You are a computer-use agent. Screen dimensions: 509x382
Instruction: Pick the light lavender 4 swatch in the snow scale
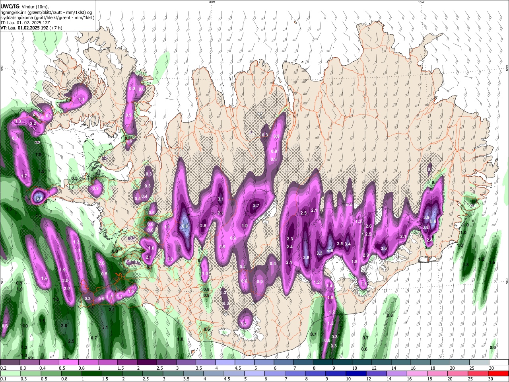[x=225, y=363]
